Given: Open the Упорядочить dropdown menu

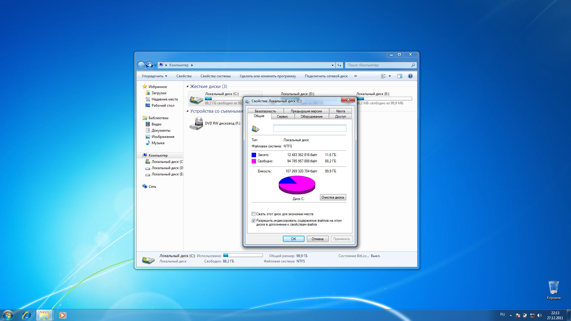Looking at the screenshot, I should [154, 76].
